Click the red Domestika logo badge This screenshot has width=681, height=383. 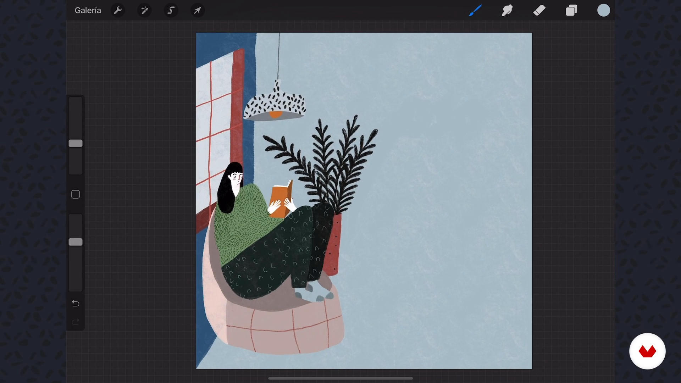pos(647,351)
